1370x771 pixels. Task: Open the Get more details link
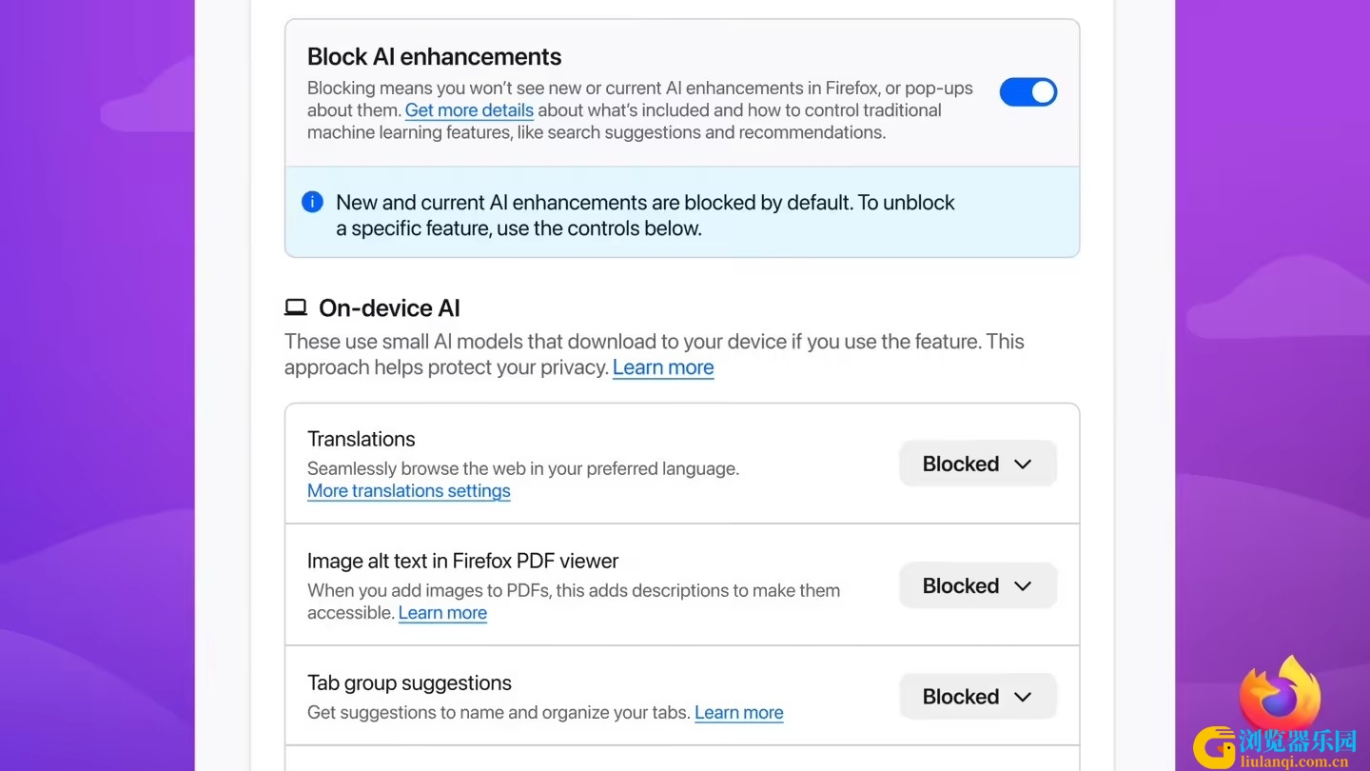pyautogui.click(x=469, y=110)
